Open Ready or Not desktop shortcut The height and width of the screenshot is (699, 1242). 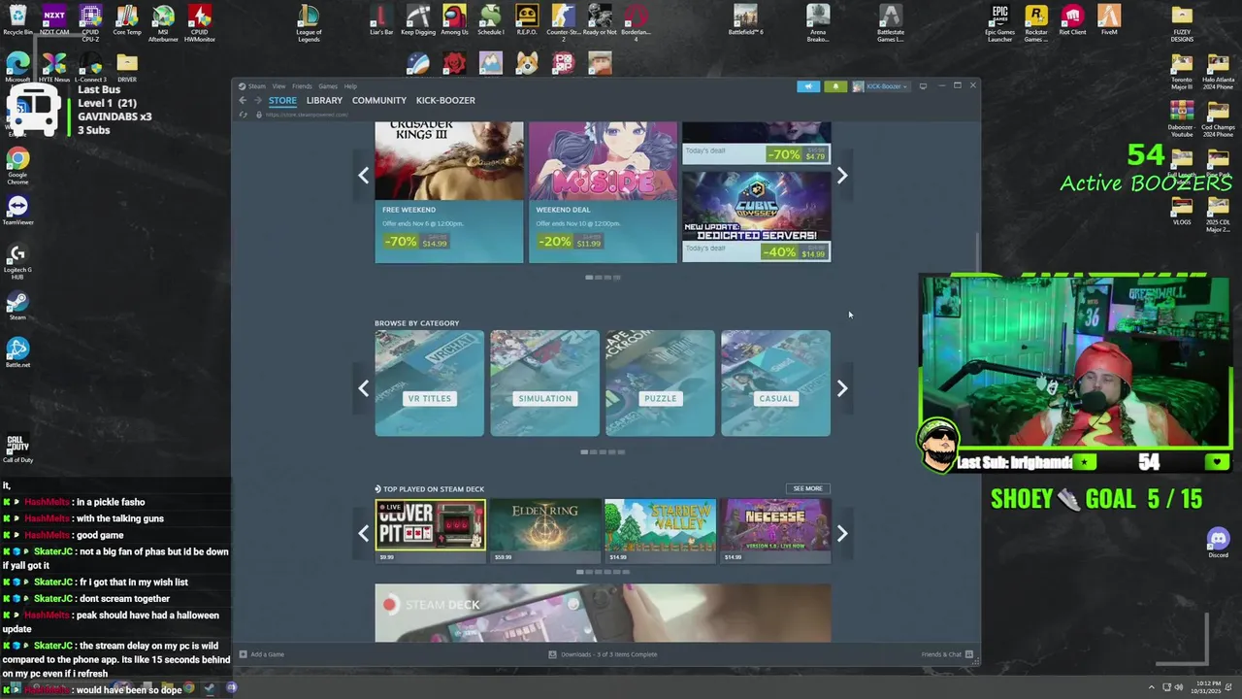pos(600,19)
